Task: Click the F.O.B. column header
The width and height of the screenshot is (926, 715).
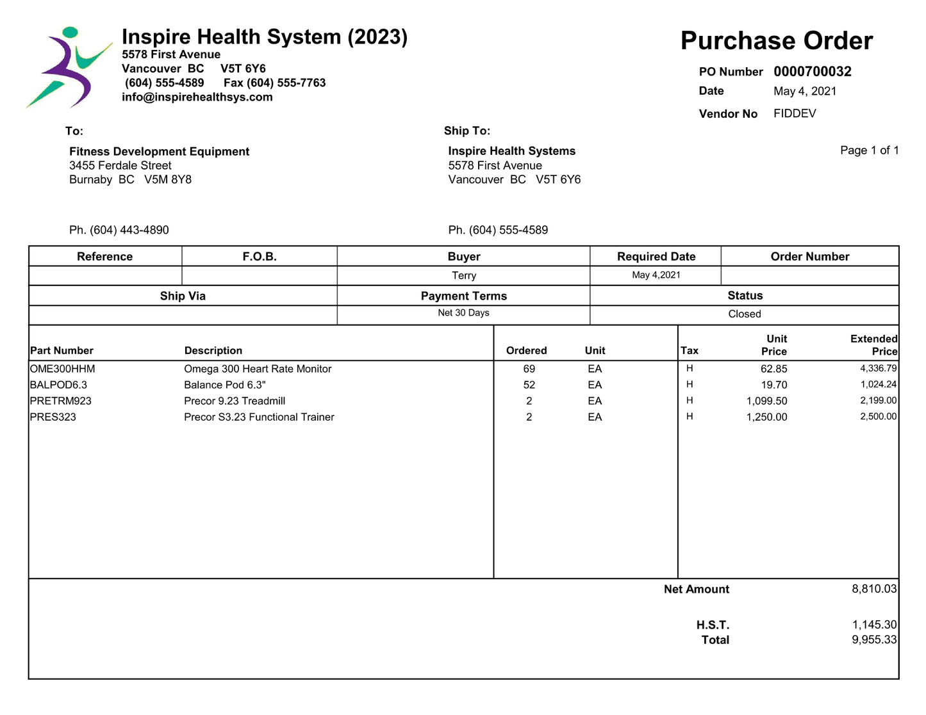Action: tap(260, 257)
